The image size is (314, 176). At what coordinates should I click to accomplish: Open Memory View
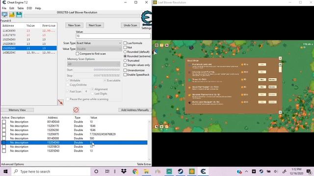click(17, 110)
